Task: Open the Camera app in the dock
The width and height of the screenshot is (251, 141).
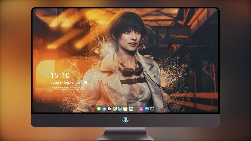Action: 152,109
